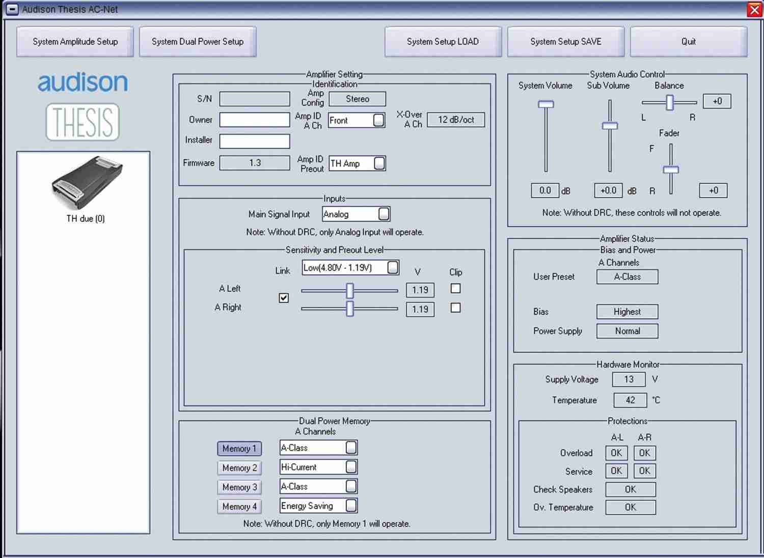Toggle the A Right Clip checkbox
Image resolution: width=764 pixels, height=558 pixels.
tap(456, 308)
